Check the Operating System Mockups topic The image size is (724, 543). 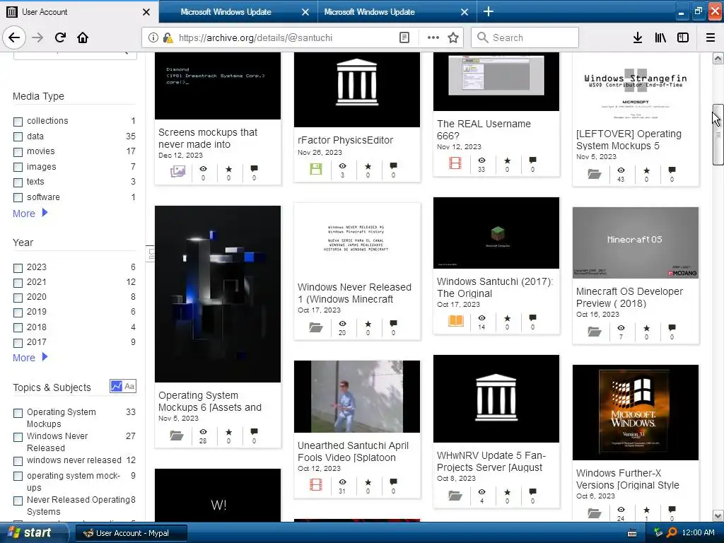pyautogui.click(x=18, y=413)
